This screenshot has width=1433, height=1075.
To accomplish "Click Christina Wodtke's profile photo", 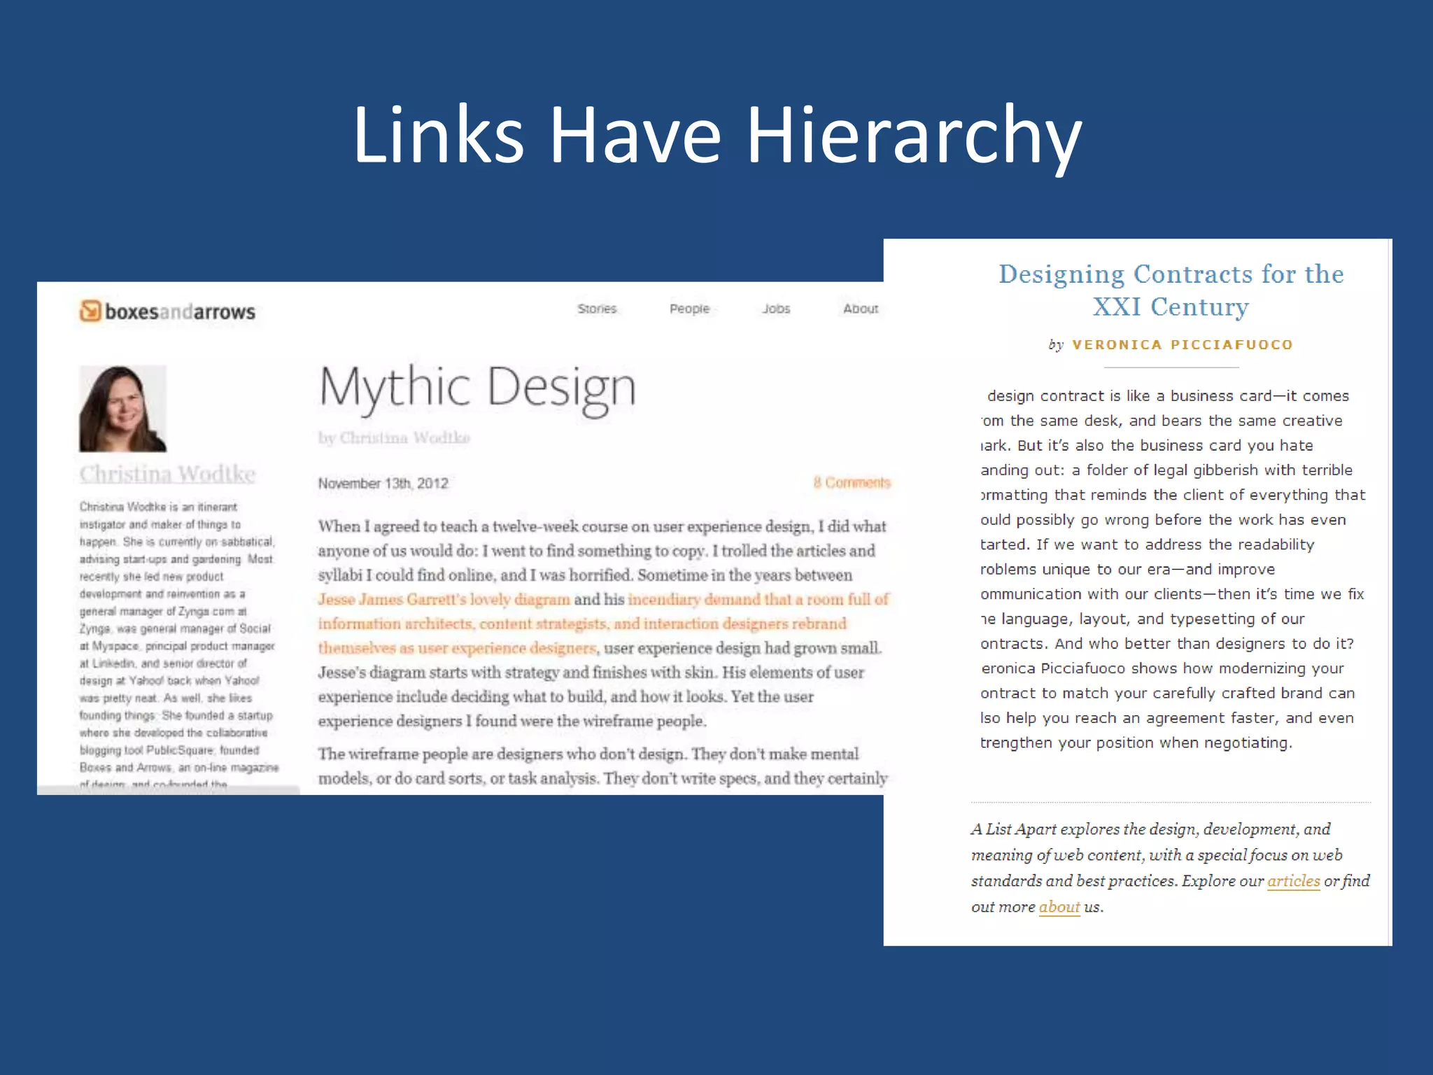I will (x=123, y=409).
